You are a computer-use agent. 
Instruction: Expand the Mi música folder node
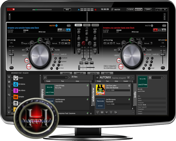point(12,84)
